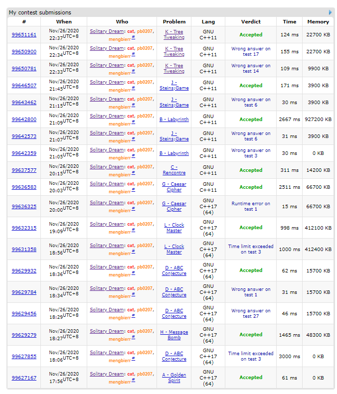
Task: Click Solitary Dream team link in first row
Action: [x=107, y=31]
